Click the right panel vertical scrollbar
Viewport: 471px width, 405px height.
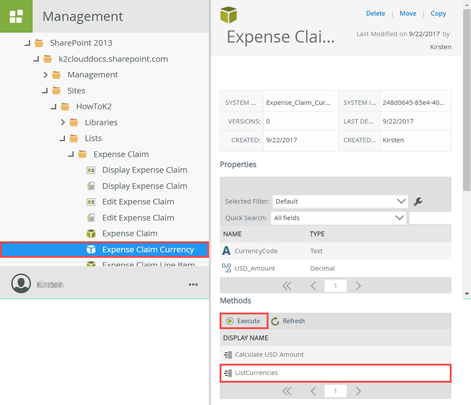pos(466,100)
